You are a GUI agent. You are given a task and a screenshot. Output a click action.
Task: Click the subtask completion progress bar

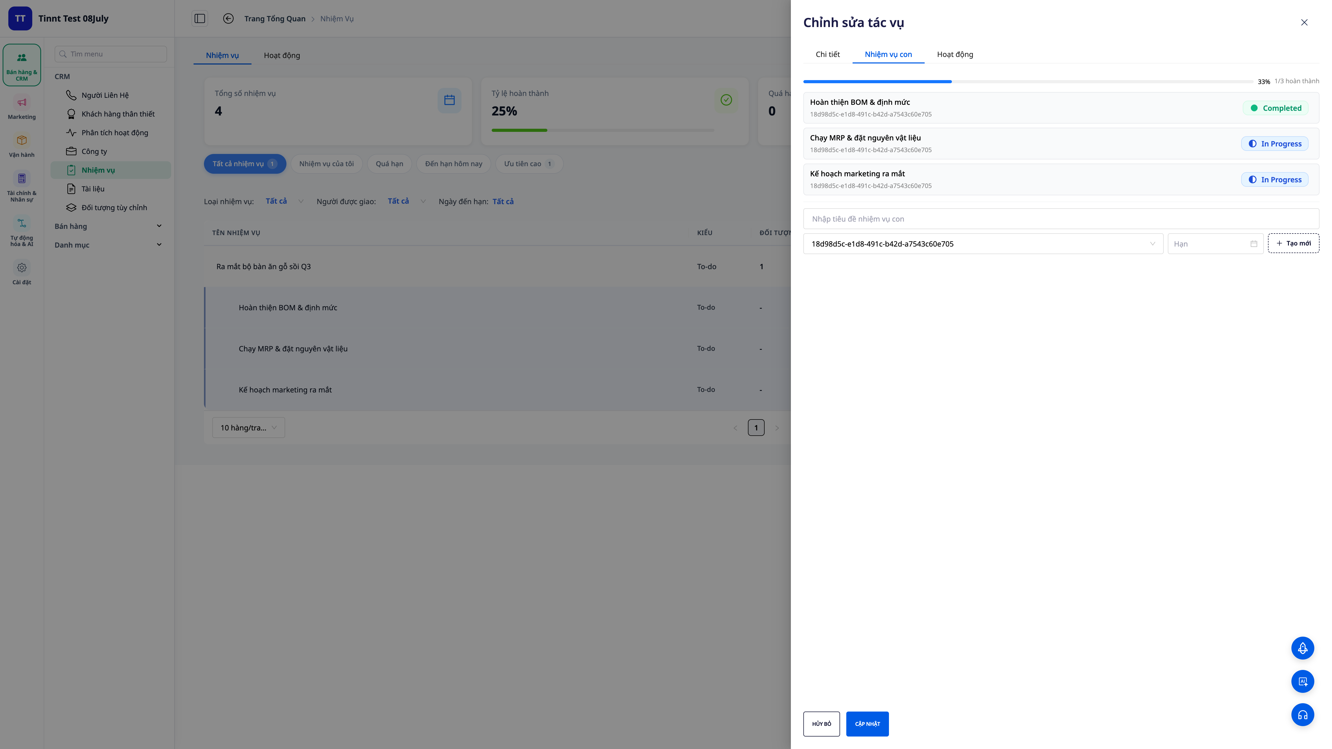click(x=1028, y=82)
